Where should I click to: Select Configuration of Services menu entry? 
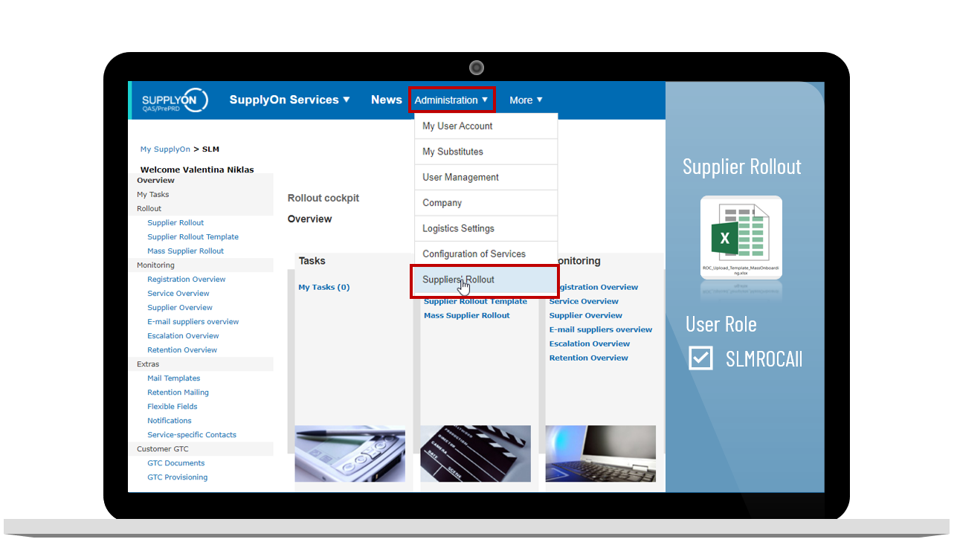click(486, 254)
